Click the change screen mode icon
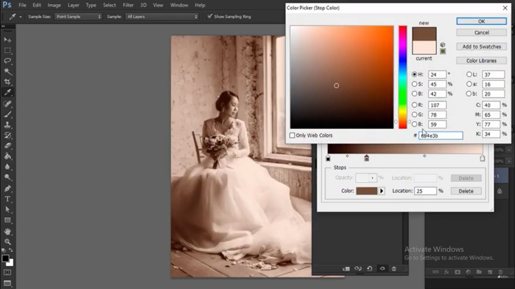515x289 pixels. (x=8, y=283)
